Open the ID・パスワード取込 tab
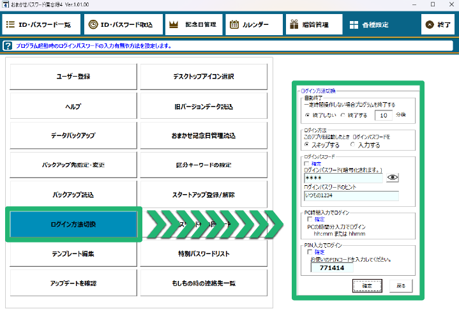459x309 pixels. click(x=123, y=24)
